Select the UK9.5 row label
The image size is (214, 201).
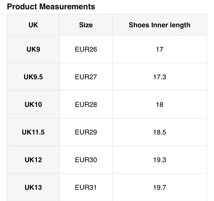pyautogui.click(x=33, y=77)
